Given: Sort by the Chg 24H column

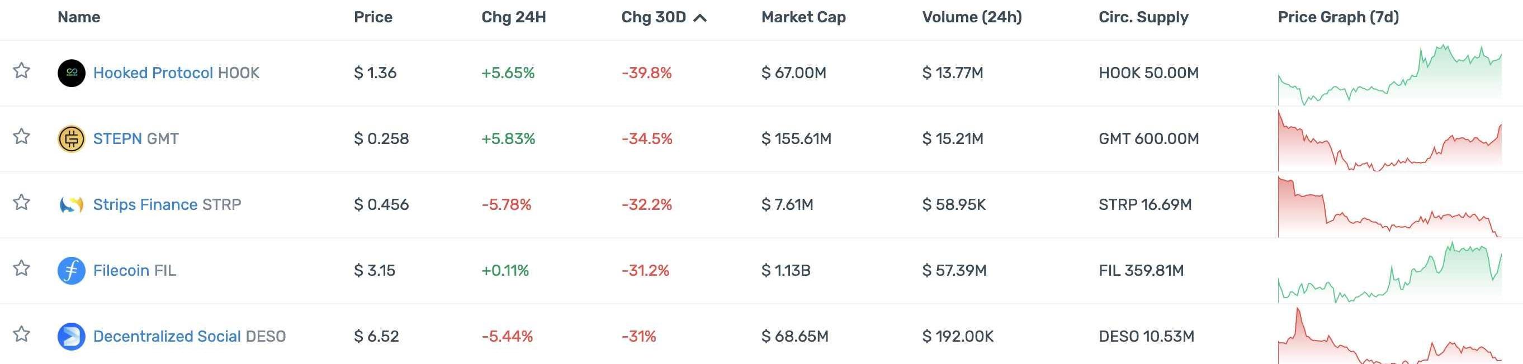Looking at the screenshot, I should [513, 17].
